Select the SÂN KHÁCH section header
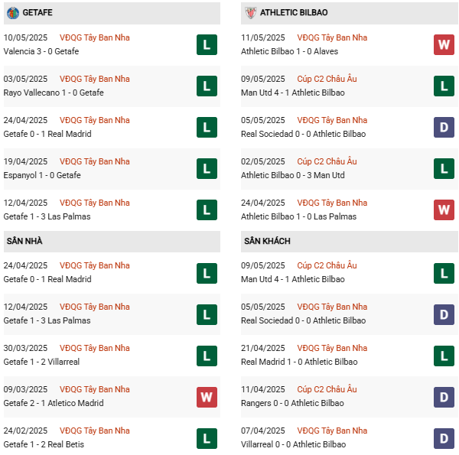Screen dimensions: 459x455 coord(350,241)
